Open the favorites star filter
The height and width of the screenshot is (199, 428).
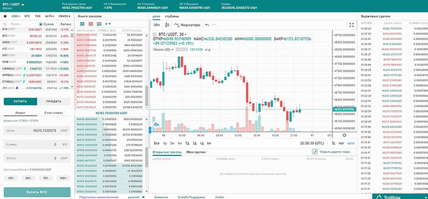[5, 17]
